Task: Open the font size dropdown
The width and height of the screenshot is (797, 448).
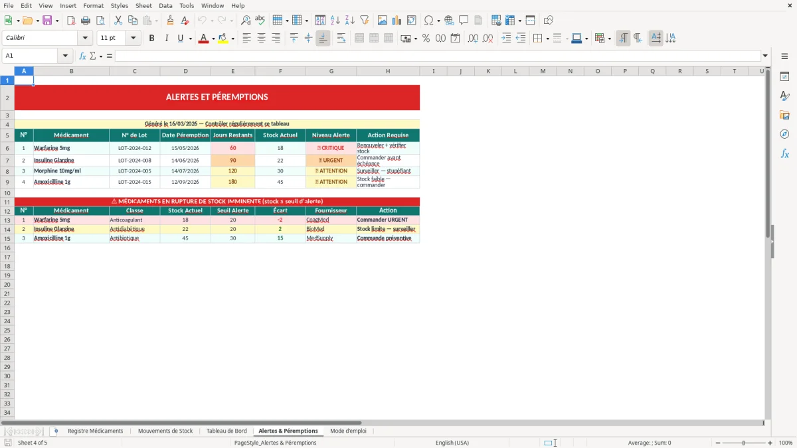Action: tap(133, 38)
